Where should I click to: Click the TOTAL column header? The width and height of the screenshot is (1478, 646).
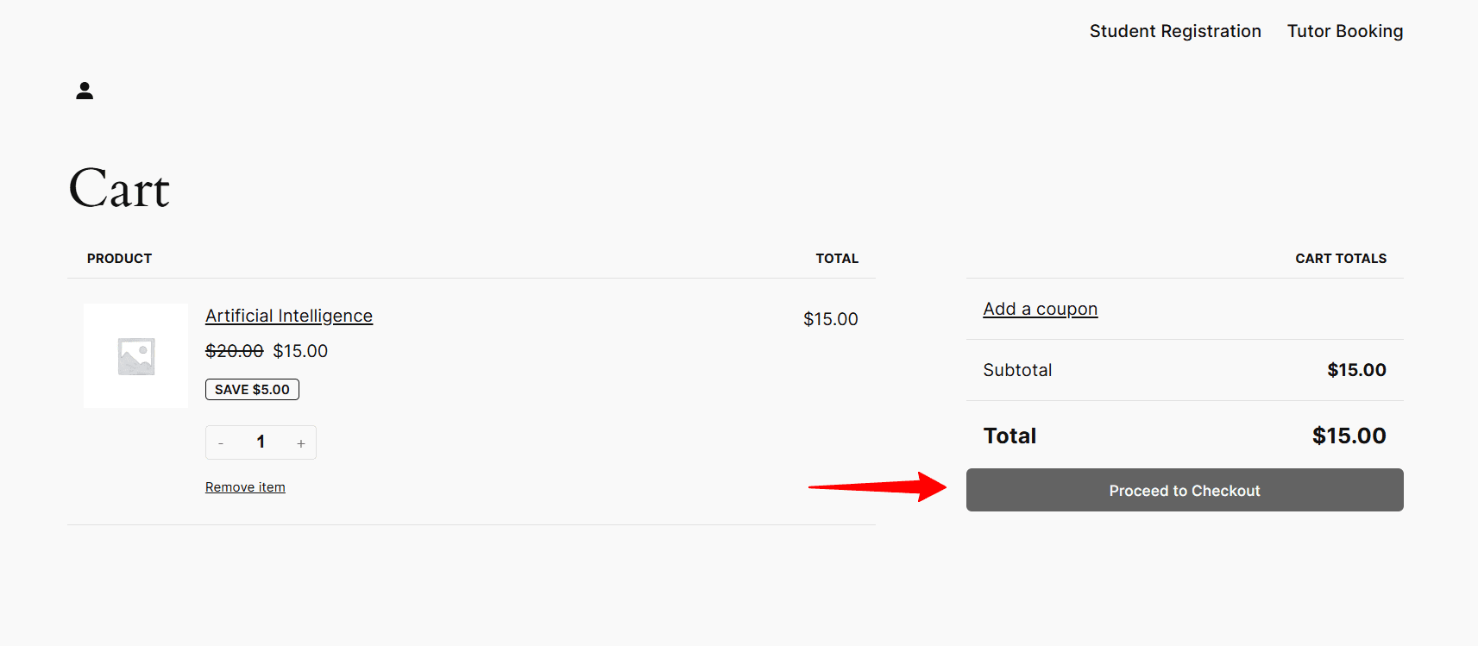click(x=836, y=258)
